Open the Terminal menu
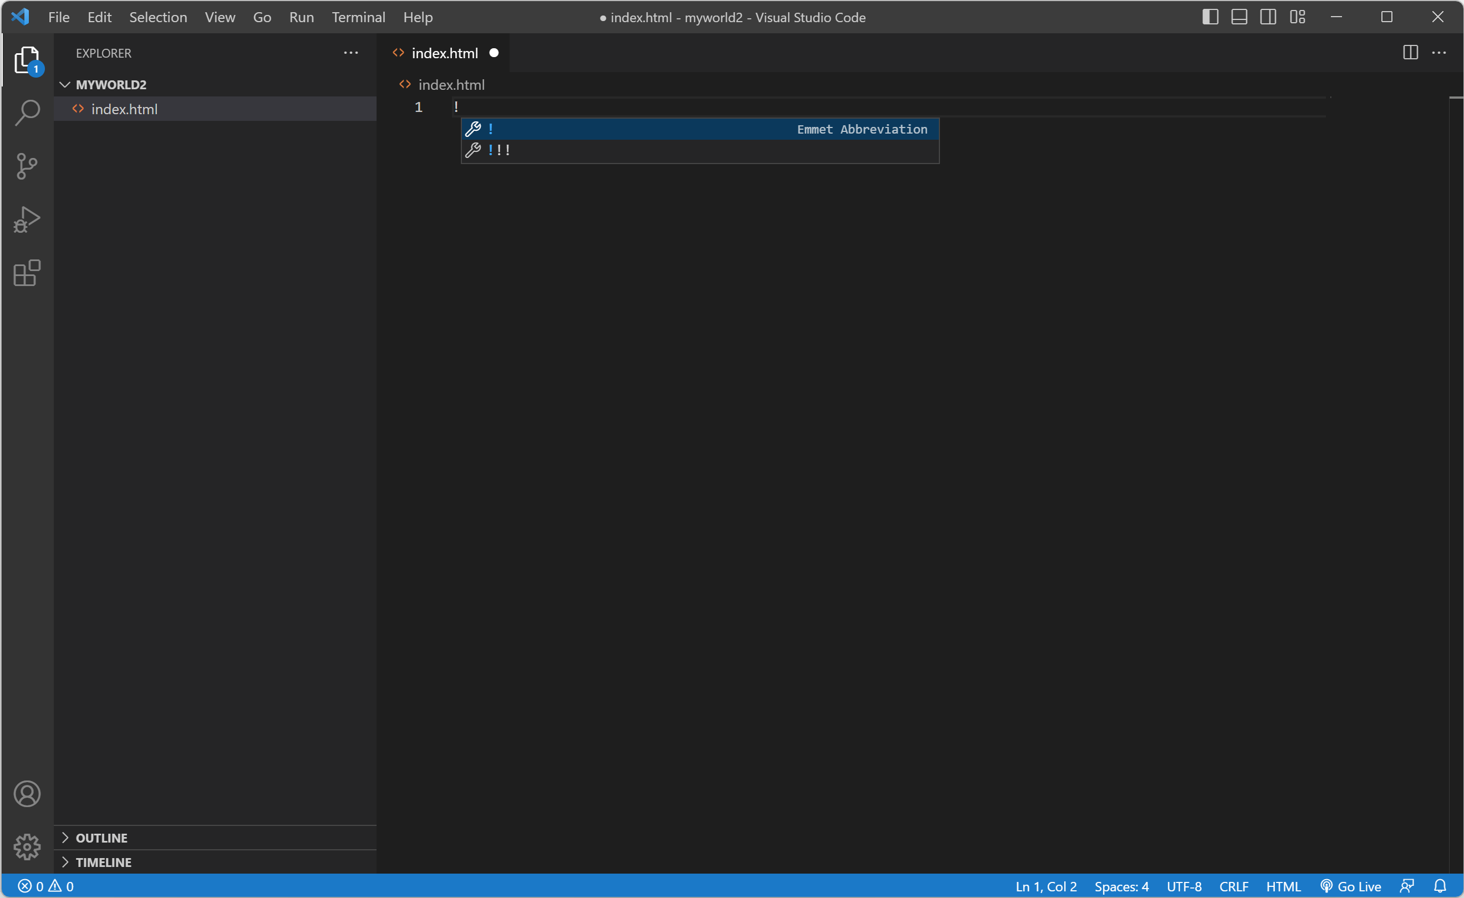1464x898 pixels. 358,17
